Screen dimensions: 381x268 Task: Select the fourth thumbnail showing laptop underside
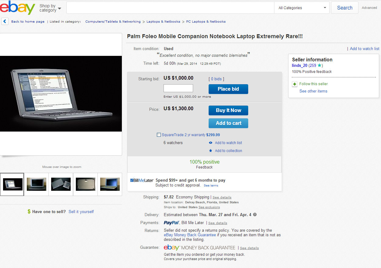point(85,184)
